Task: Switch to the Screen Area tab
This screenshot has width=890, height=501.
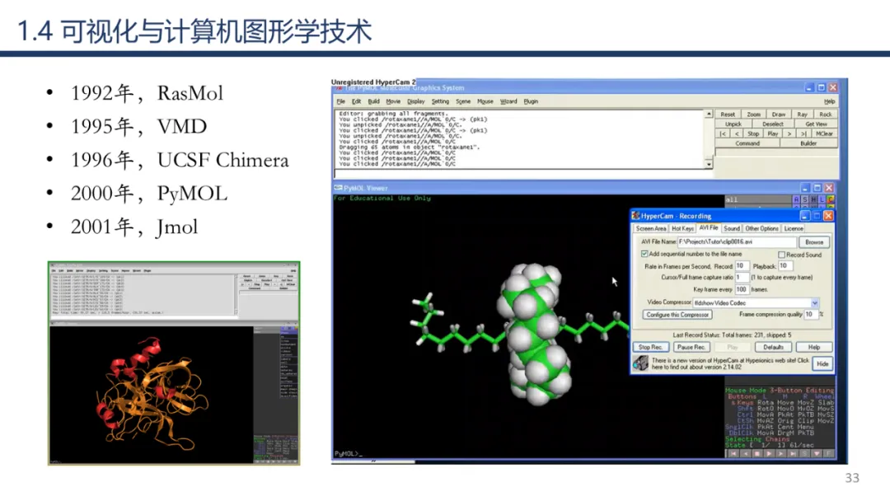Action: tap(651, 228)
